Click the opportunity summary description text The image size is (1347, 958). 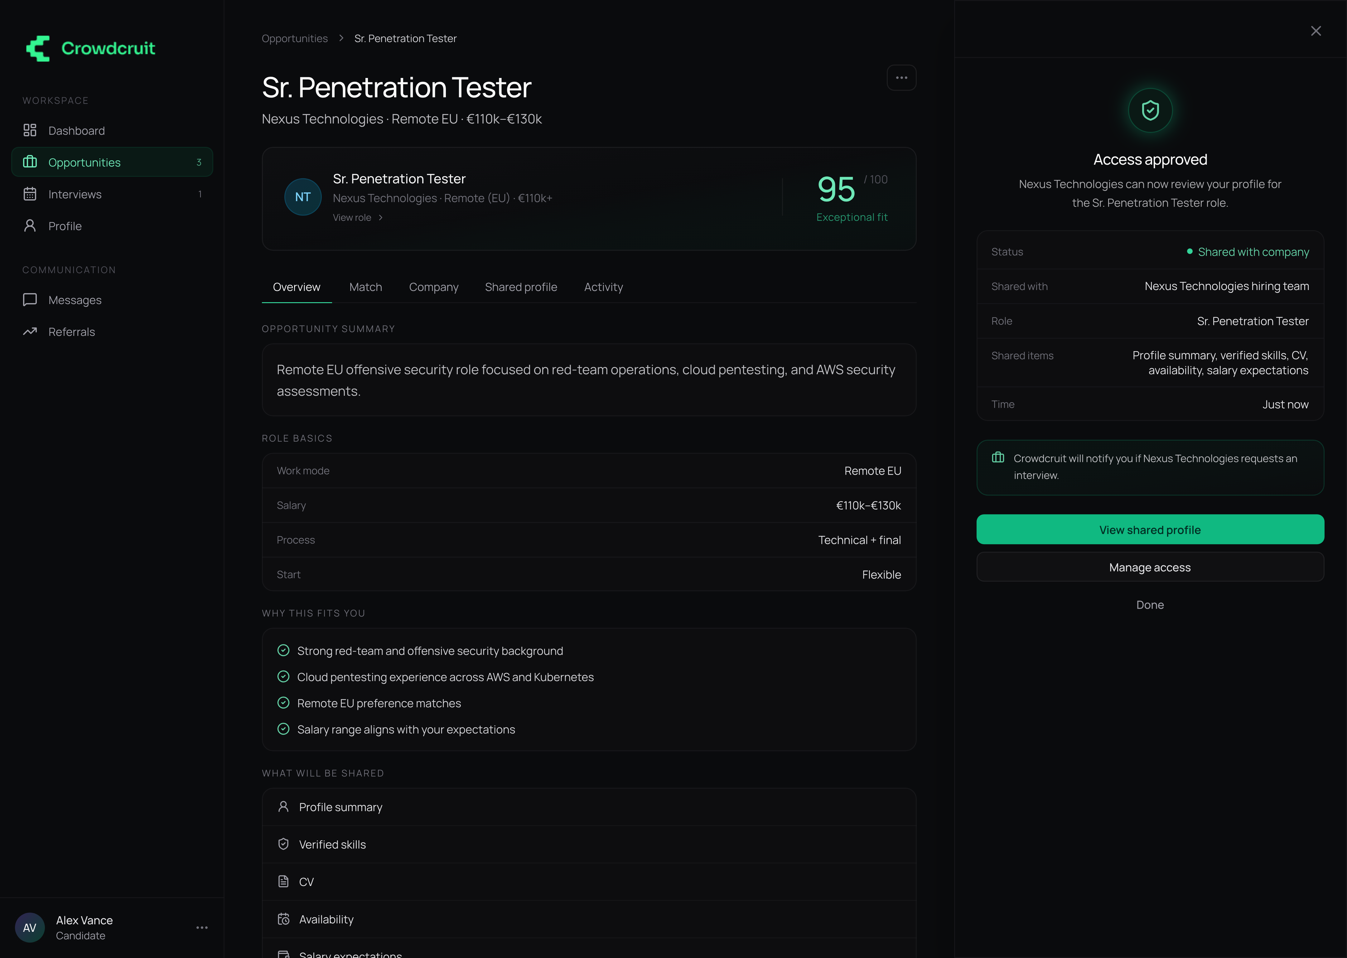(586, 380)
